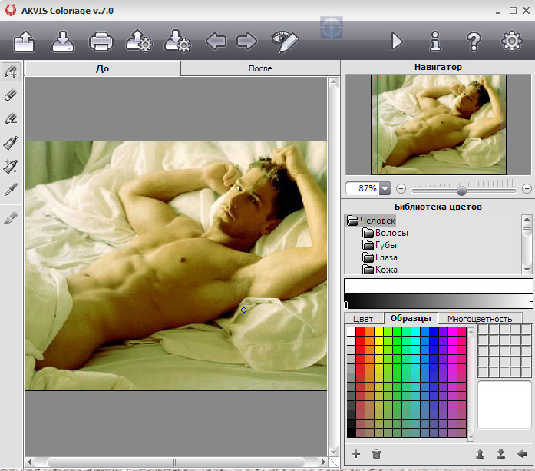
Task: Select the Pencil tool in left toolbar
Action: tap(11, 71)
